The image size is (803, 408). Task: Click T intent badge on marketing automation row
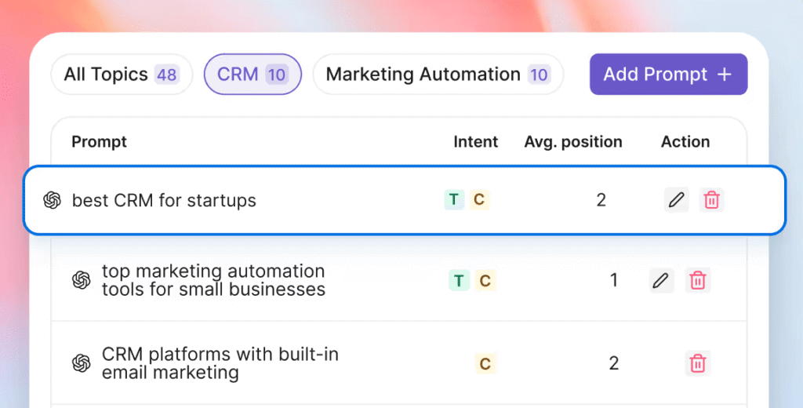click(x=459, y=280)
